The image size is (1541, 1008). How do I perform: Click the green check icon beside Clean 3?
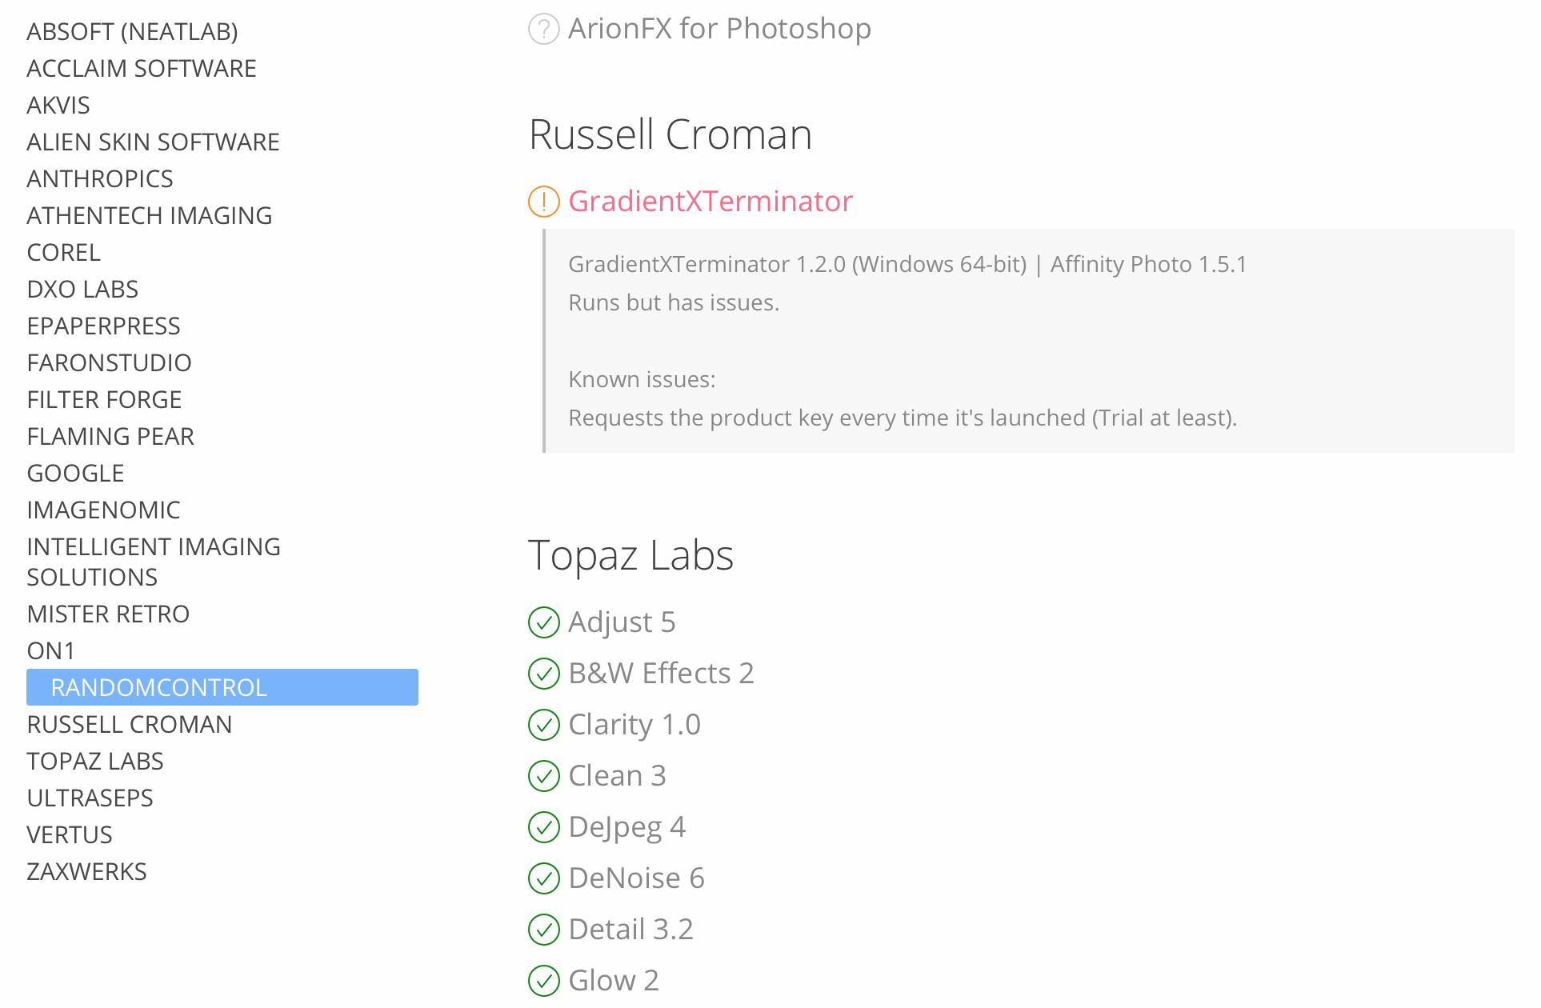543,776
